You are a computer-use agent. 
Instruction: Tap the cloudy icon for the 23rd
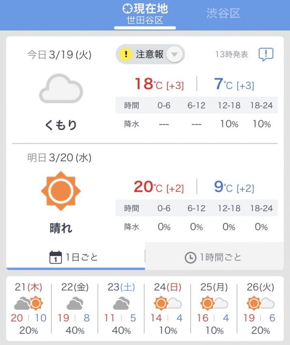click(121, 303)
